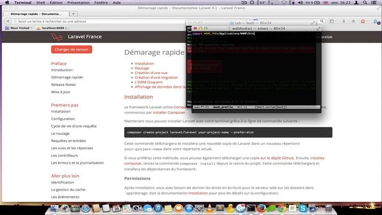Image resolution: width=382 pixels, height=215 pixels.
Task: Open Firefox downloads arrow icon
Action: tap(344, 21)
